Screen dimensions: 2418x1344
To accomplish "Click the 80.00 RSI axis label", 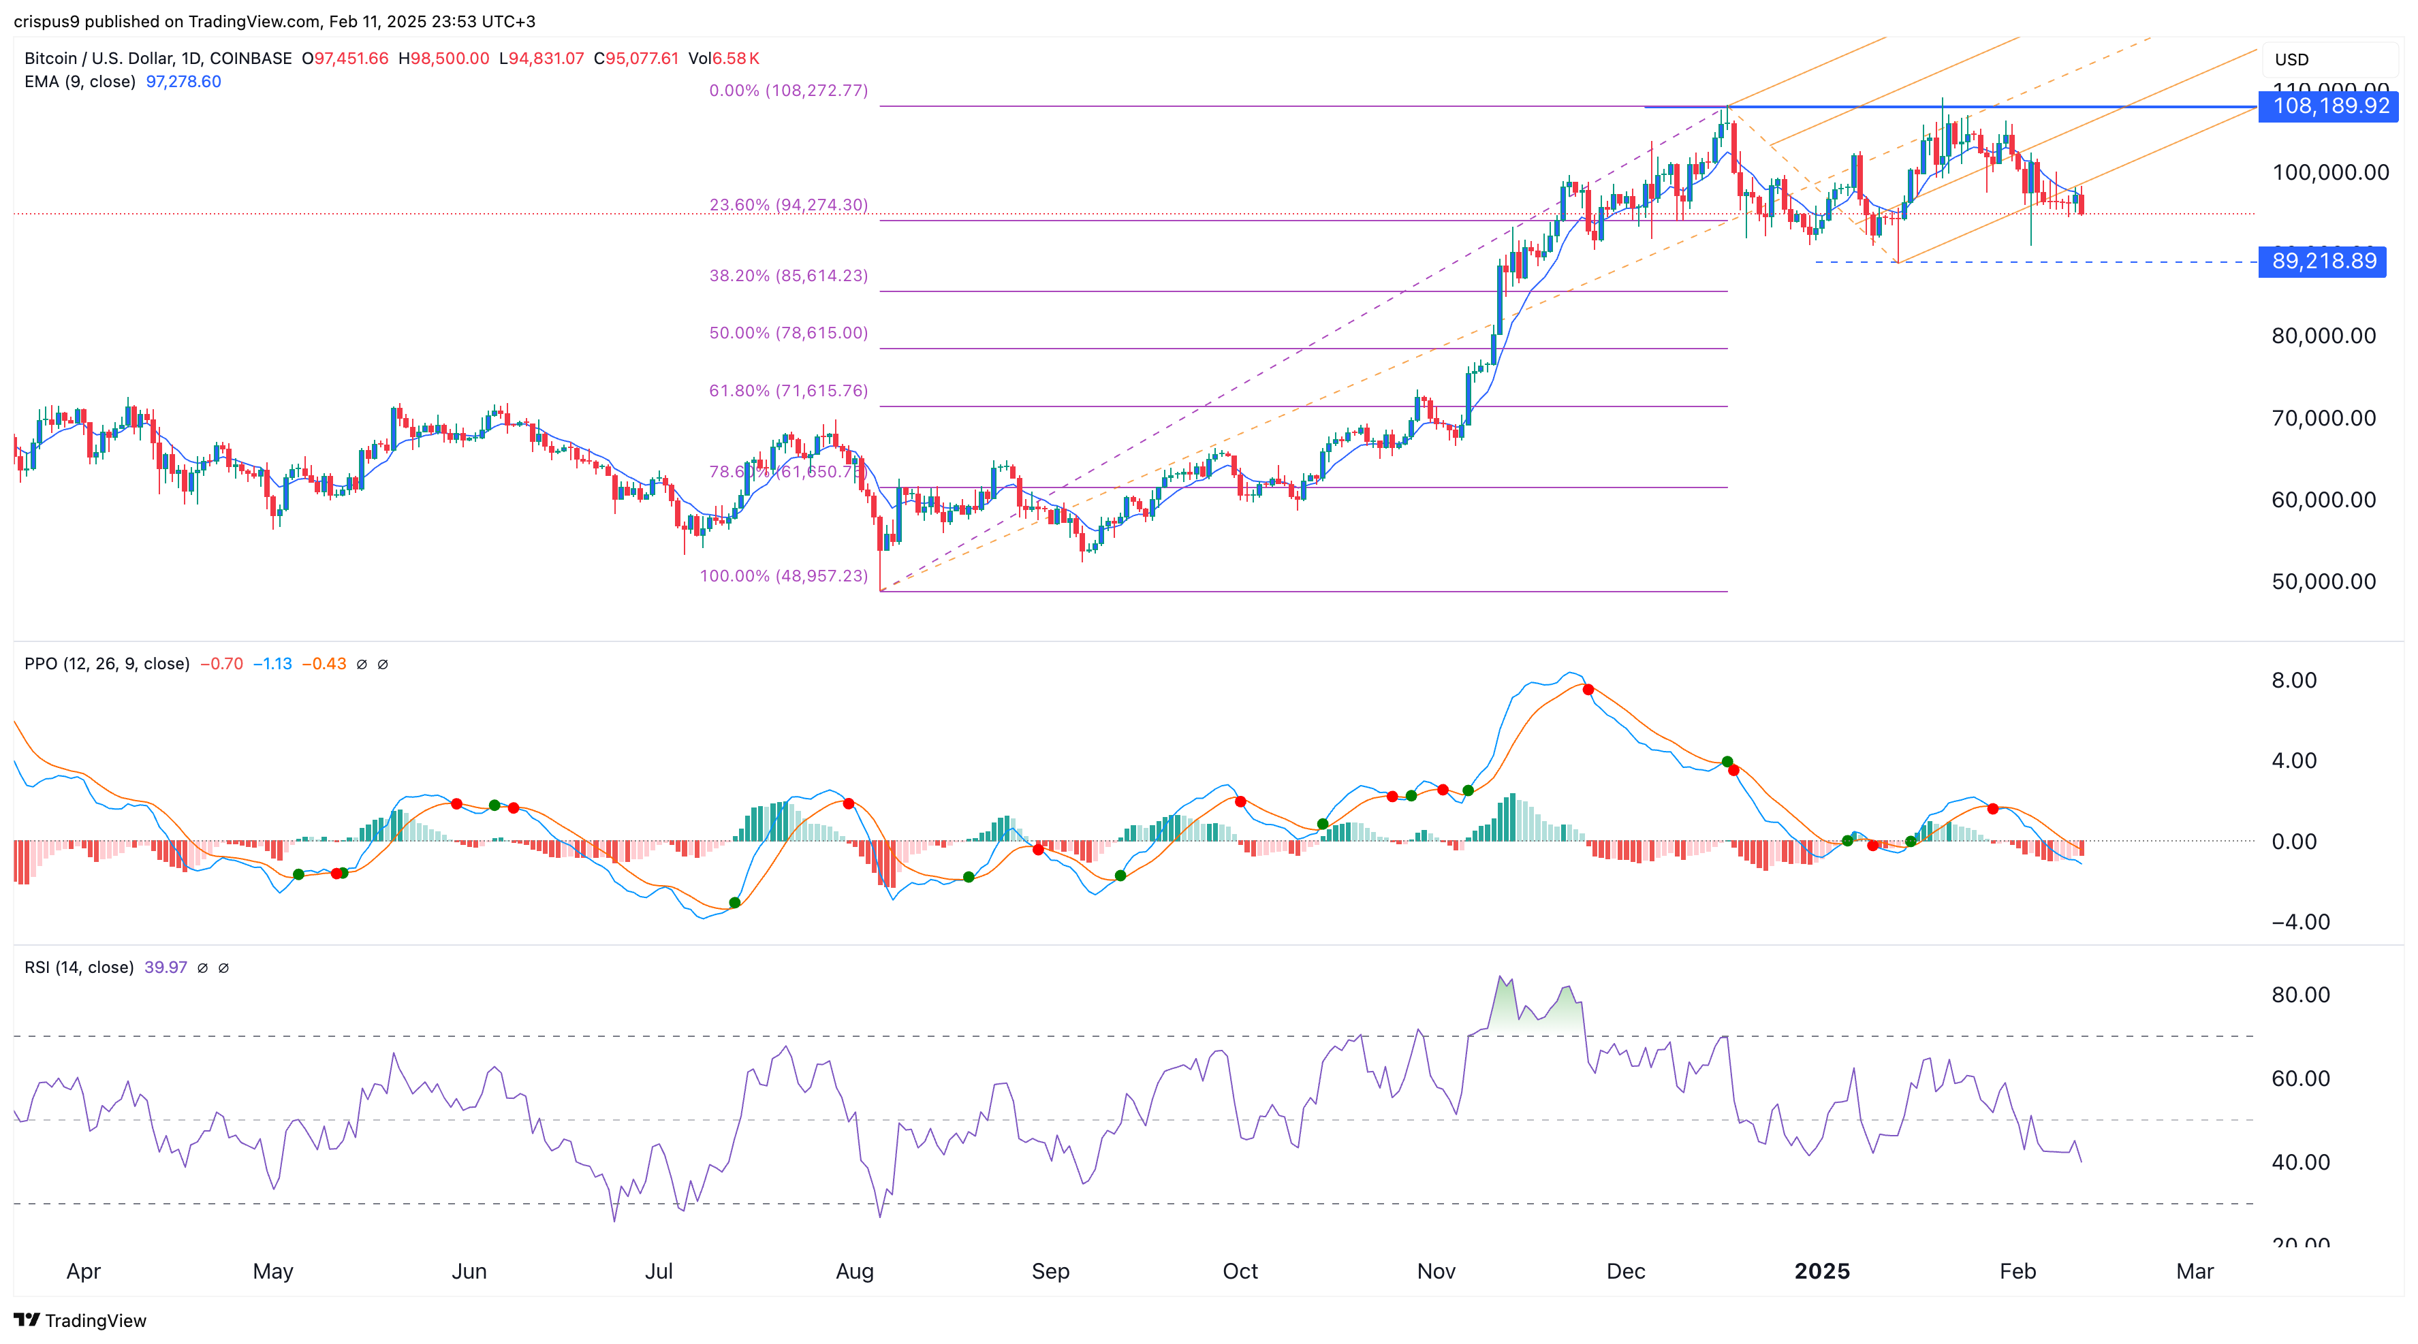I will pyautogui.click(x=2301, y=995).
